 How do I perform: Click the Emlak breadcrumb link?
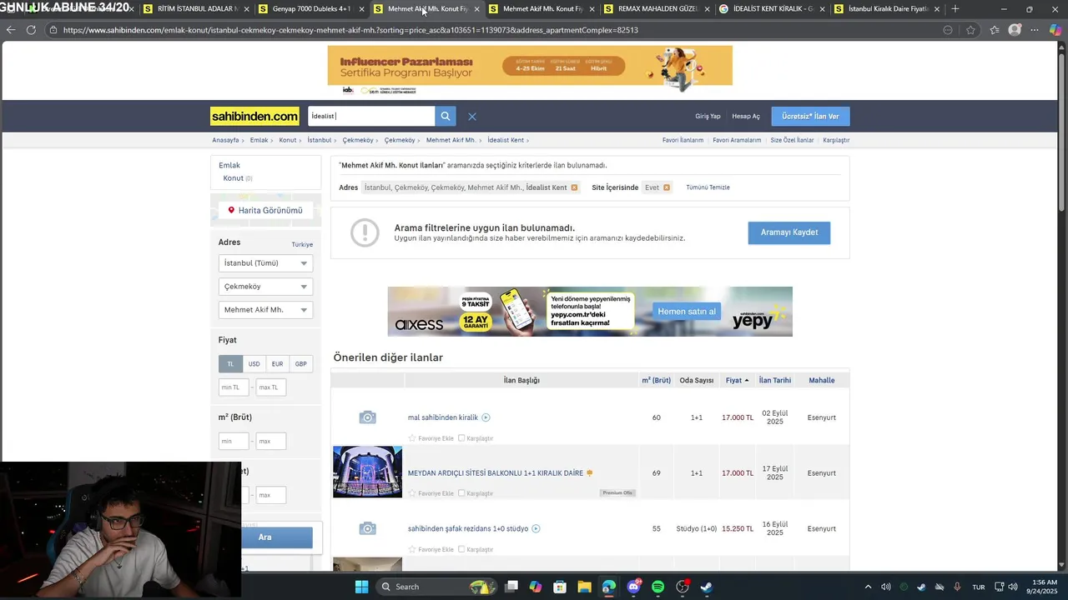point(259,141)
